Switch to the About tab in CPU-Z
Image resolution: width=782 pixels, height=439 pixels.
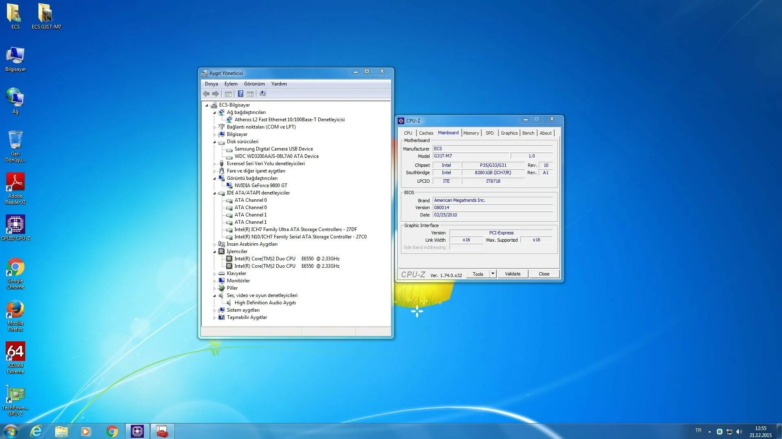(x=546, y=133)
